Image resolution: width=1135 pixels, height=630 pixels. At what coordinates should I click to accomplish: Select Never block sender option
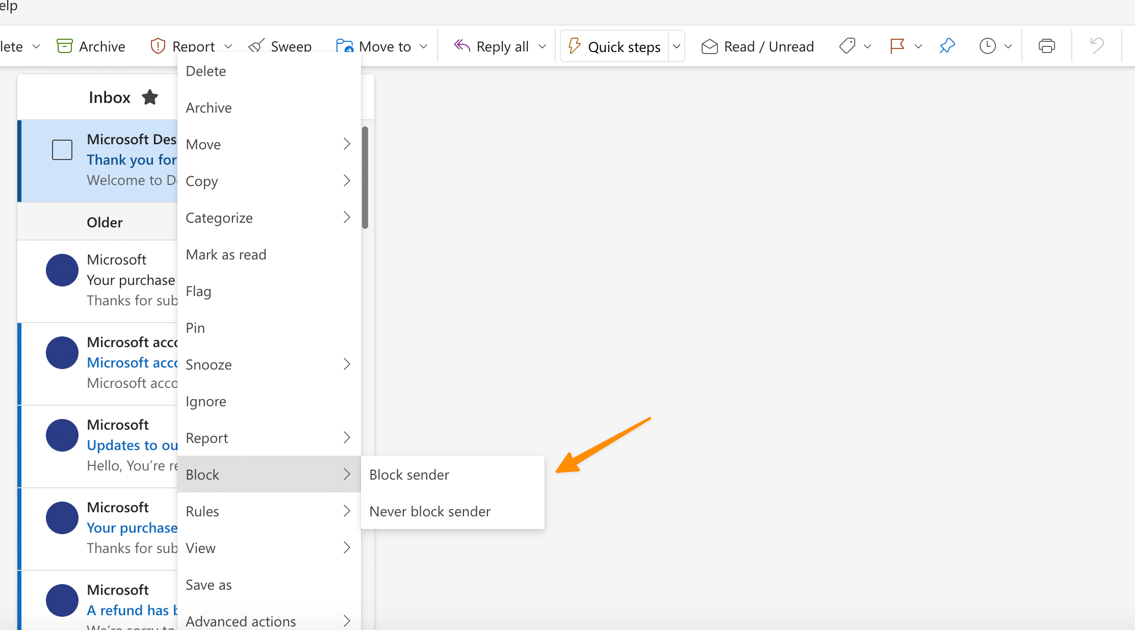tap(429, 511)
